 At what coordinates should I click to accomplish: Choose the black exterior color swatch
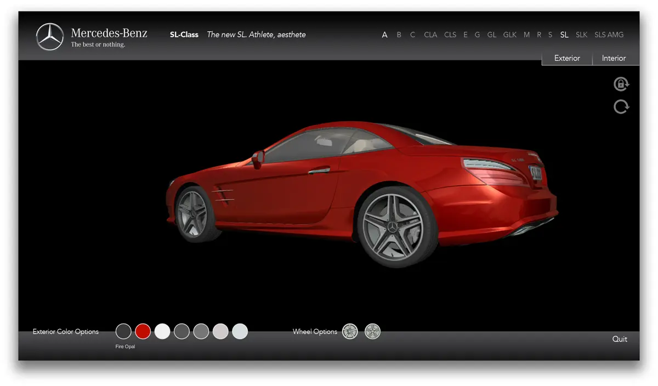pyautogui.click(x=124, y=331)
